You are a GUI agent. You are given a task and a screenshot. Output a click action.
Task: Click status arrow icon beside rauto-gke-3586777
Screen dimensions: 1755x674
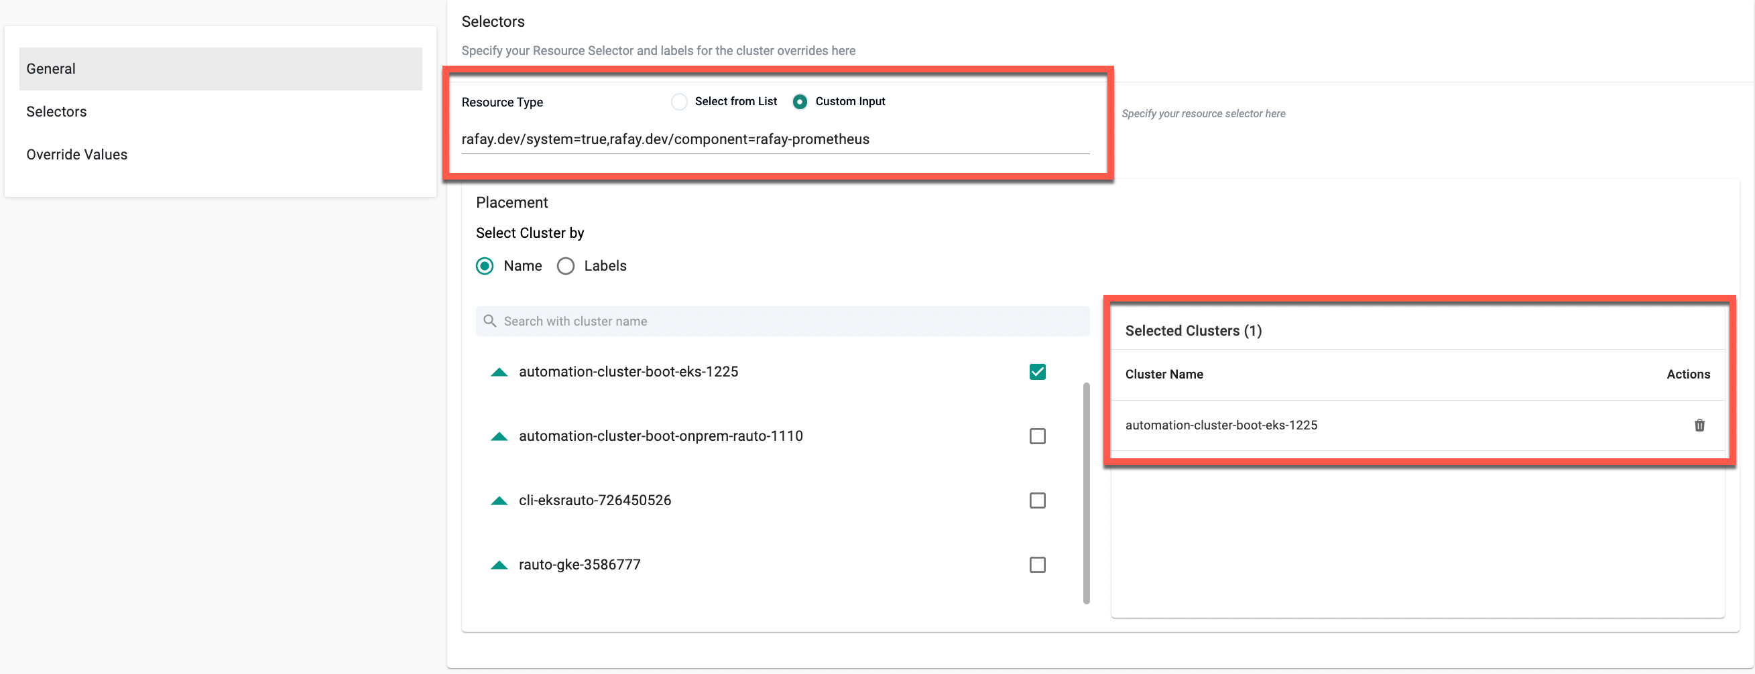[x=499, y=565]
